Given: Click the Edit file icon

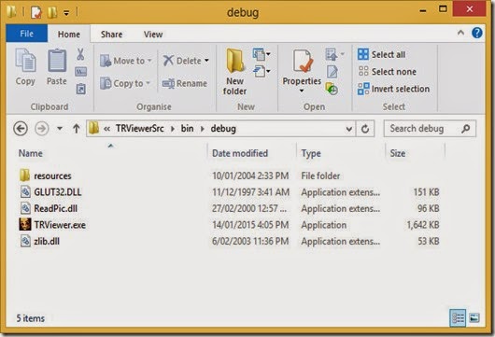Looking at the screenshot, I should (332, 72).
